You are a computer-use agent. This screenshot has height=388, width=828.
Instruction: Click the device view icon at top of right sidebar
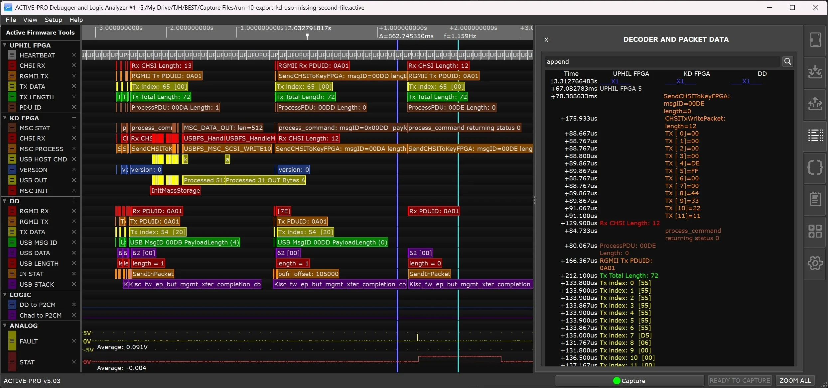click(x=815, y=40)
